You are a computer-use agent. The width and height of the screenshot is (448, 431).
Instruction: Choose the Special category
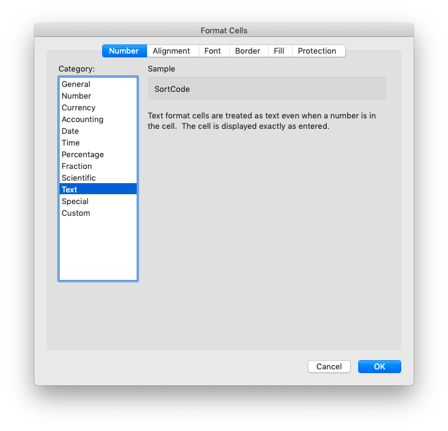(x=75, y=202)
